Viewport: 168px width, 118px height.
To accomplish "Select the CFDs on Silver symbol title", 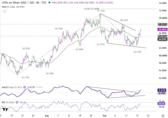I will tap(24, 3).
